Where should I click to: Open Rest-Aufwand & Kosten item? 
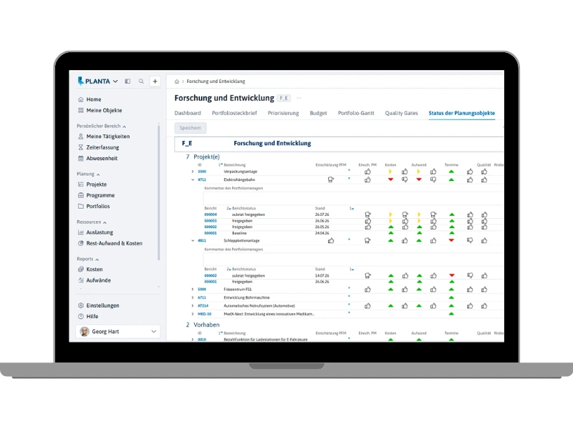tap(110, 243)
